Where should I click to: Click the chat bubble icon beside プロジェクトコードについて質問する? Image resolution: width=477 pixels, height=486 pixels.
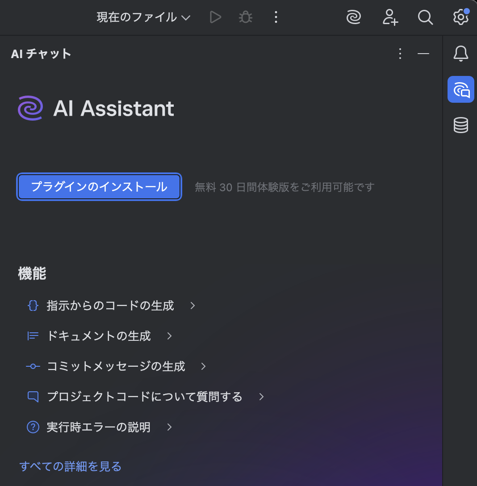[33, 397]
